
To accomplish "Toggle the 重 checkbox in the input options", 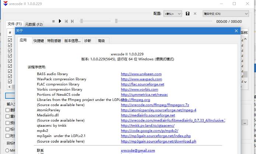I will (x=7, y=116).
